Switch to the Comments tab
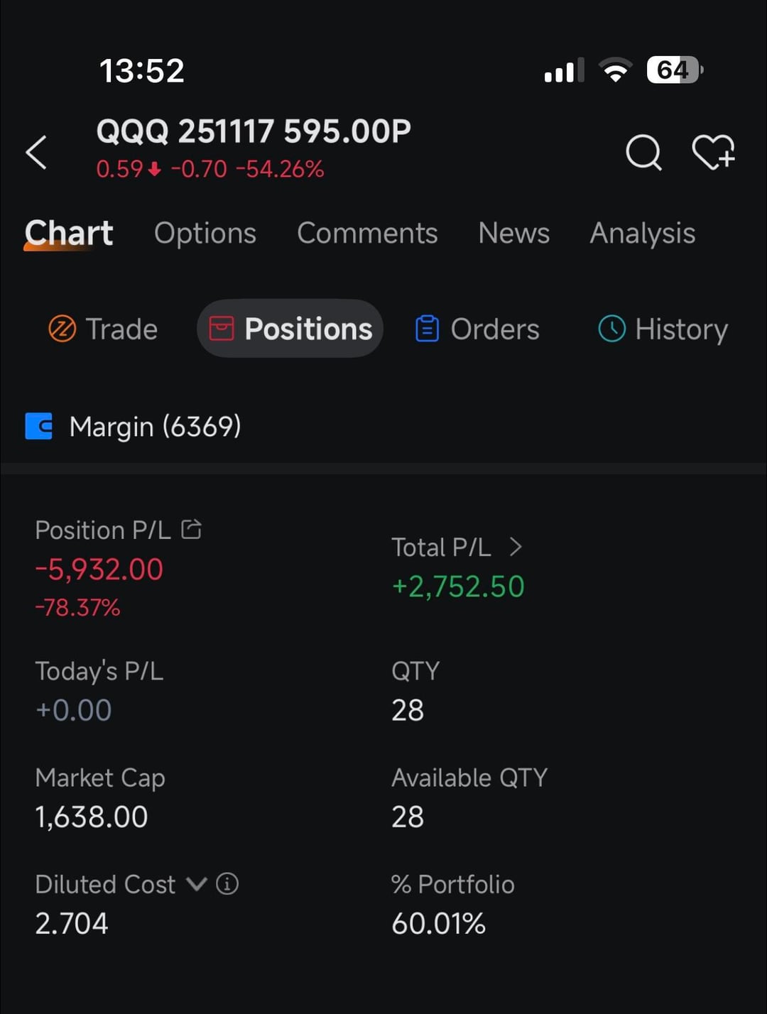Screen dimensions: 767x1014 click(x=367, y=233)
